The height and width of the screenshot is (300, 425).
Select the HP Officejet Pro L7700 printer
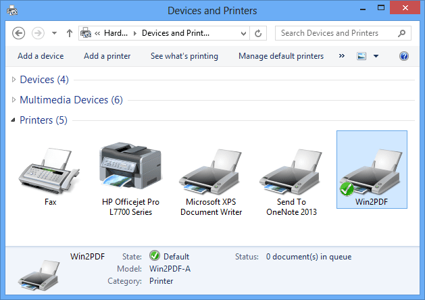[130, 166]
